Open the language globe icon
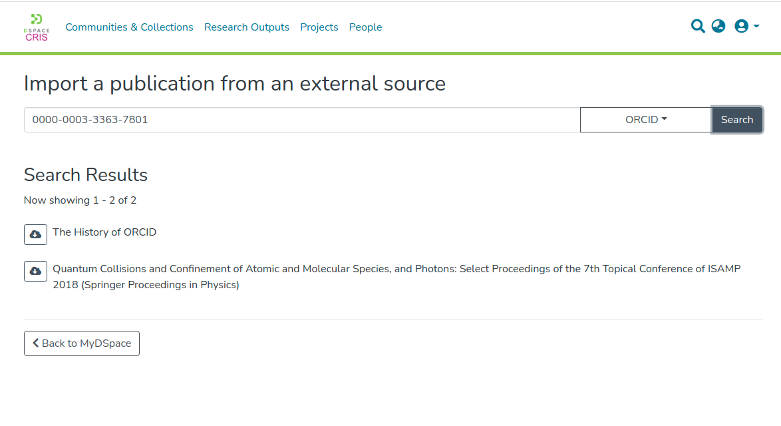781x426 pixels. (718, 27)
